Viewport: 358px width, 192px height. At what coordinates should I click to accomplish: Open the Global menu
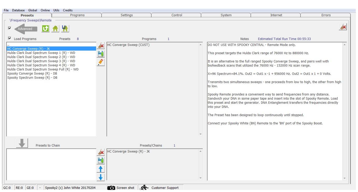point(33,10)
